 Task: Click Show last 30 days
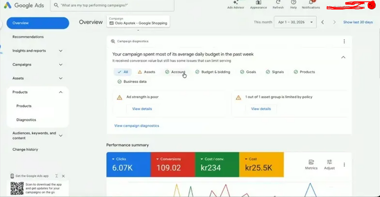click(358, 22)
